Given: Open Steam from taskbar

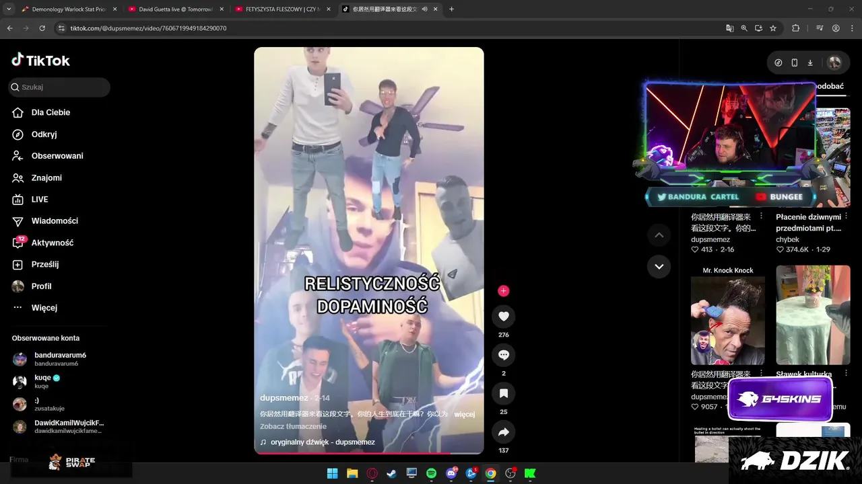Looking at the screenshot, I should pos(391,473).
